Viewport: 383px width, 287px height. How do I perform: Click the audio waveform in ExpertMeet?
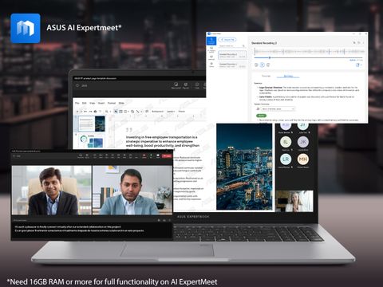pos(310,51)
